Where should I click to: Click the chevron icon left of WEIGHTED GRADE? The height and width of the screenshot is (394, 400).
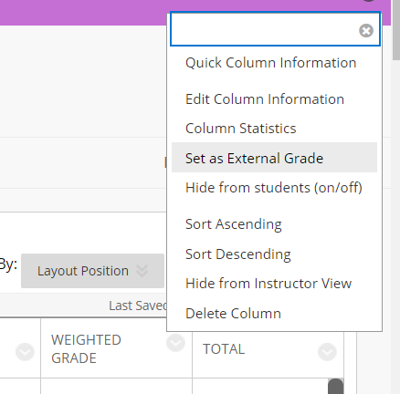[25, 352]
